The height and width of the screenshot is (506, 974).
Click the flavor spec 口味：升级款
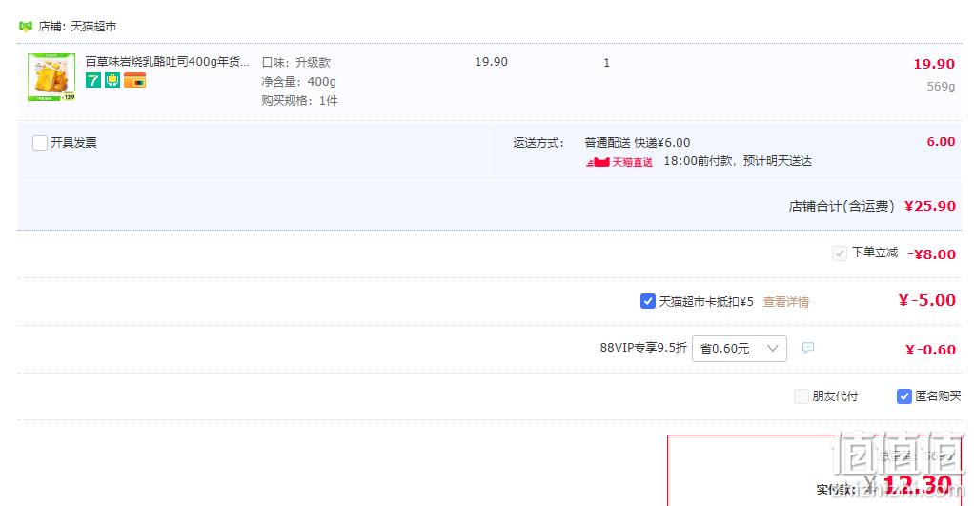296,63
